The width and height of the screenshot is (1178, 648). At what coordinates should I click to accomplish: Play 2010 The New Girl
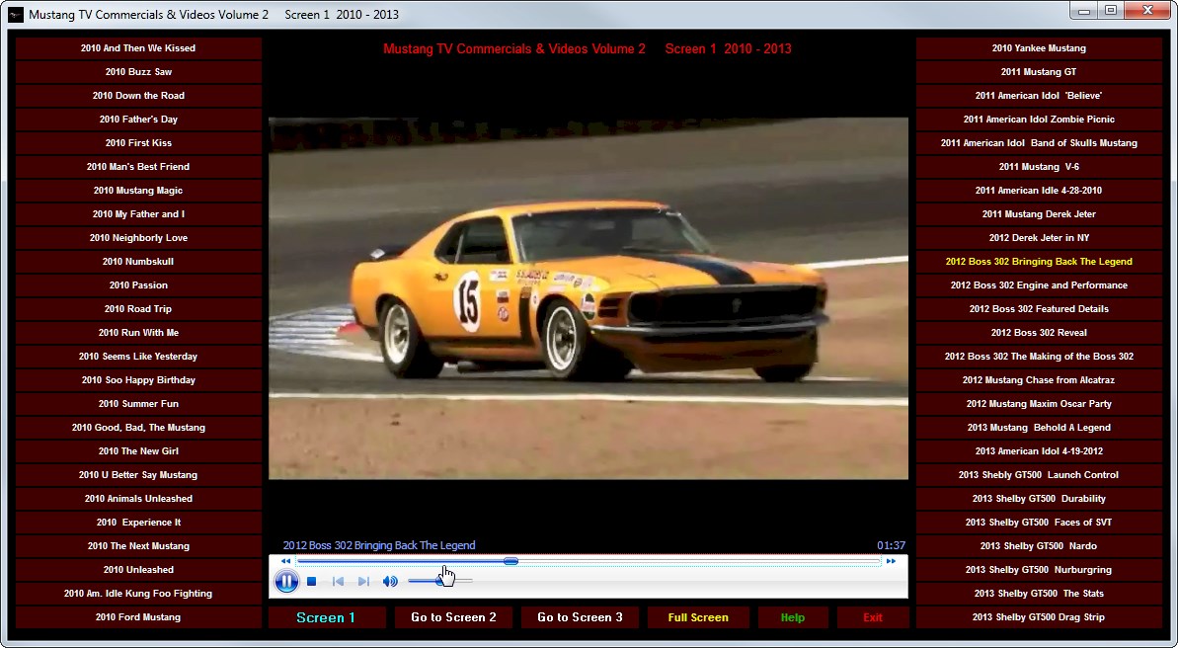tap(138, 451)
